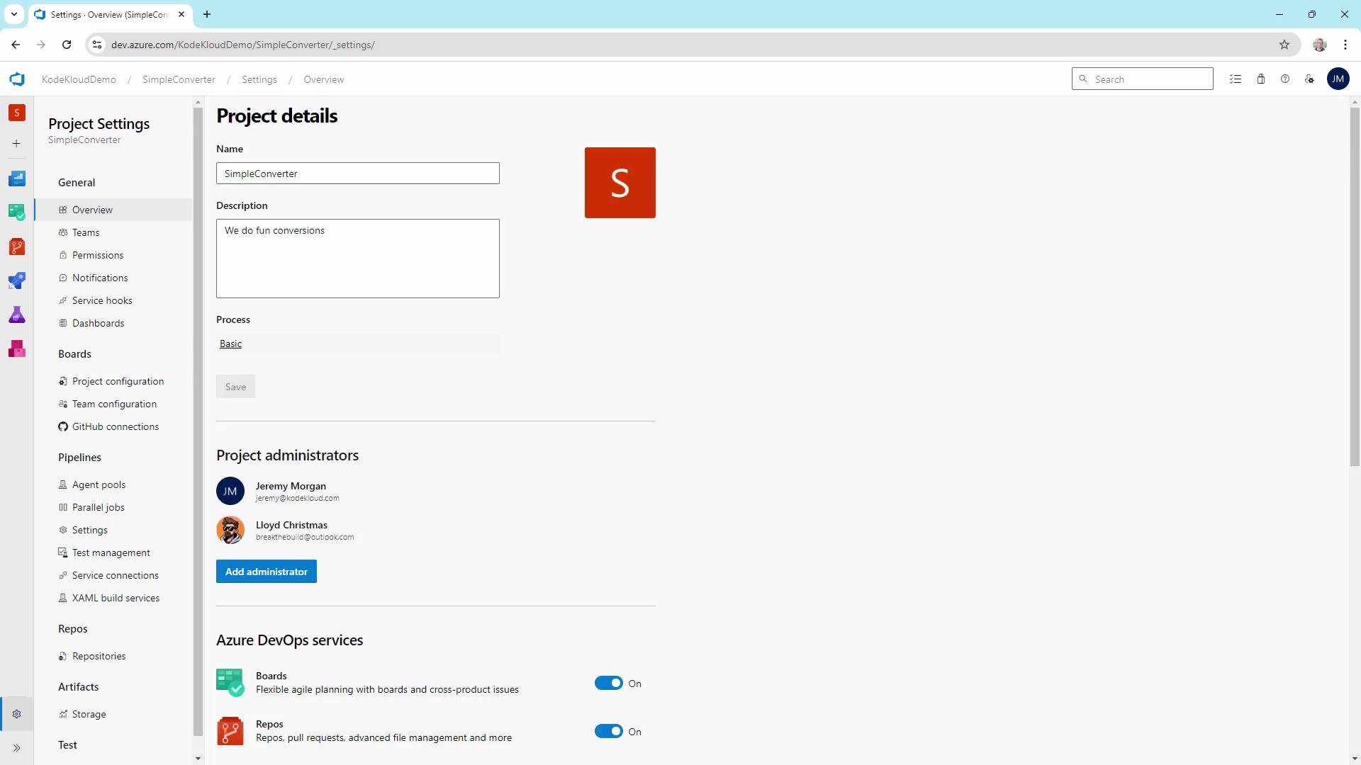
Task: Click the plus icon to add new
Action: tap(16, 144)
